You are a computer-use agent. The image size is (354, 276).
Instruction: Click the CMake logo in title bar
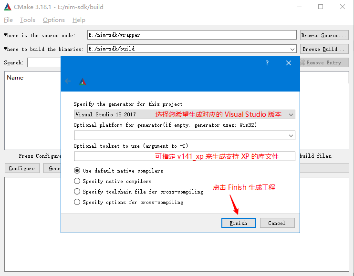[x=8, y=7]
